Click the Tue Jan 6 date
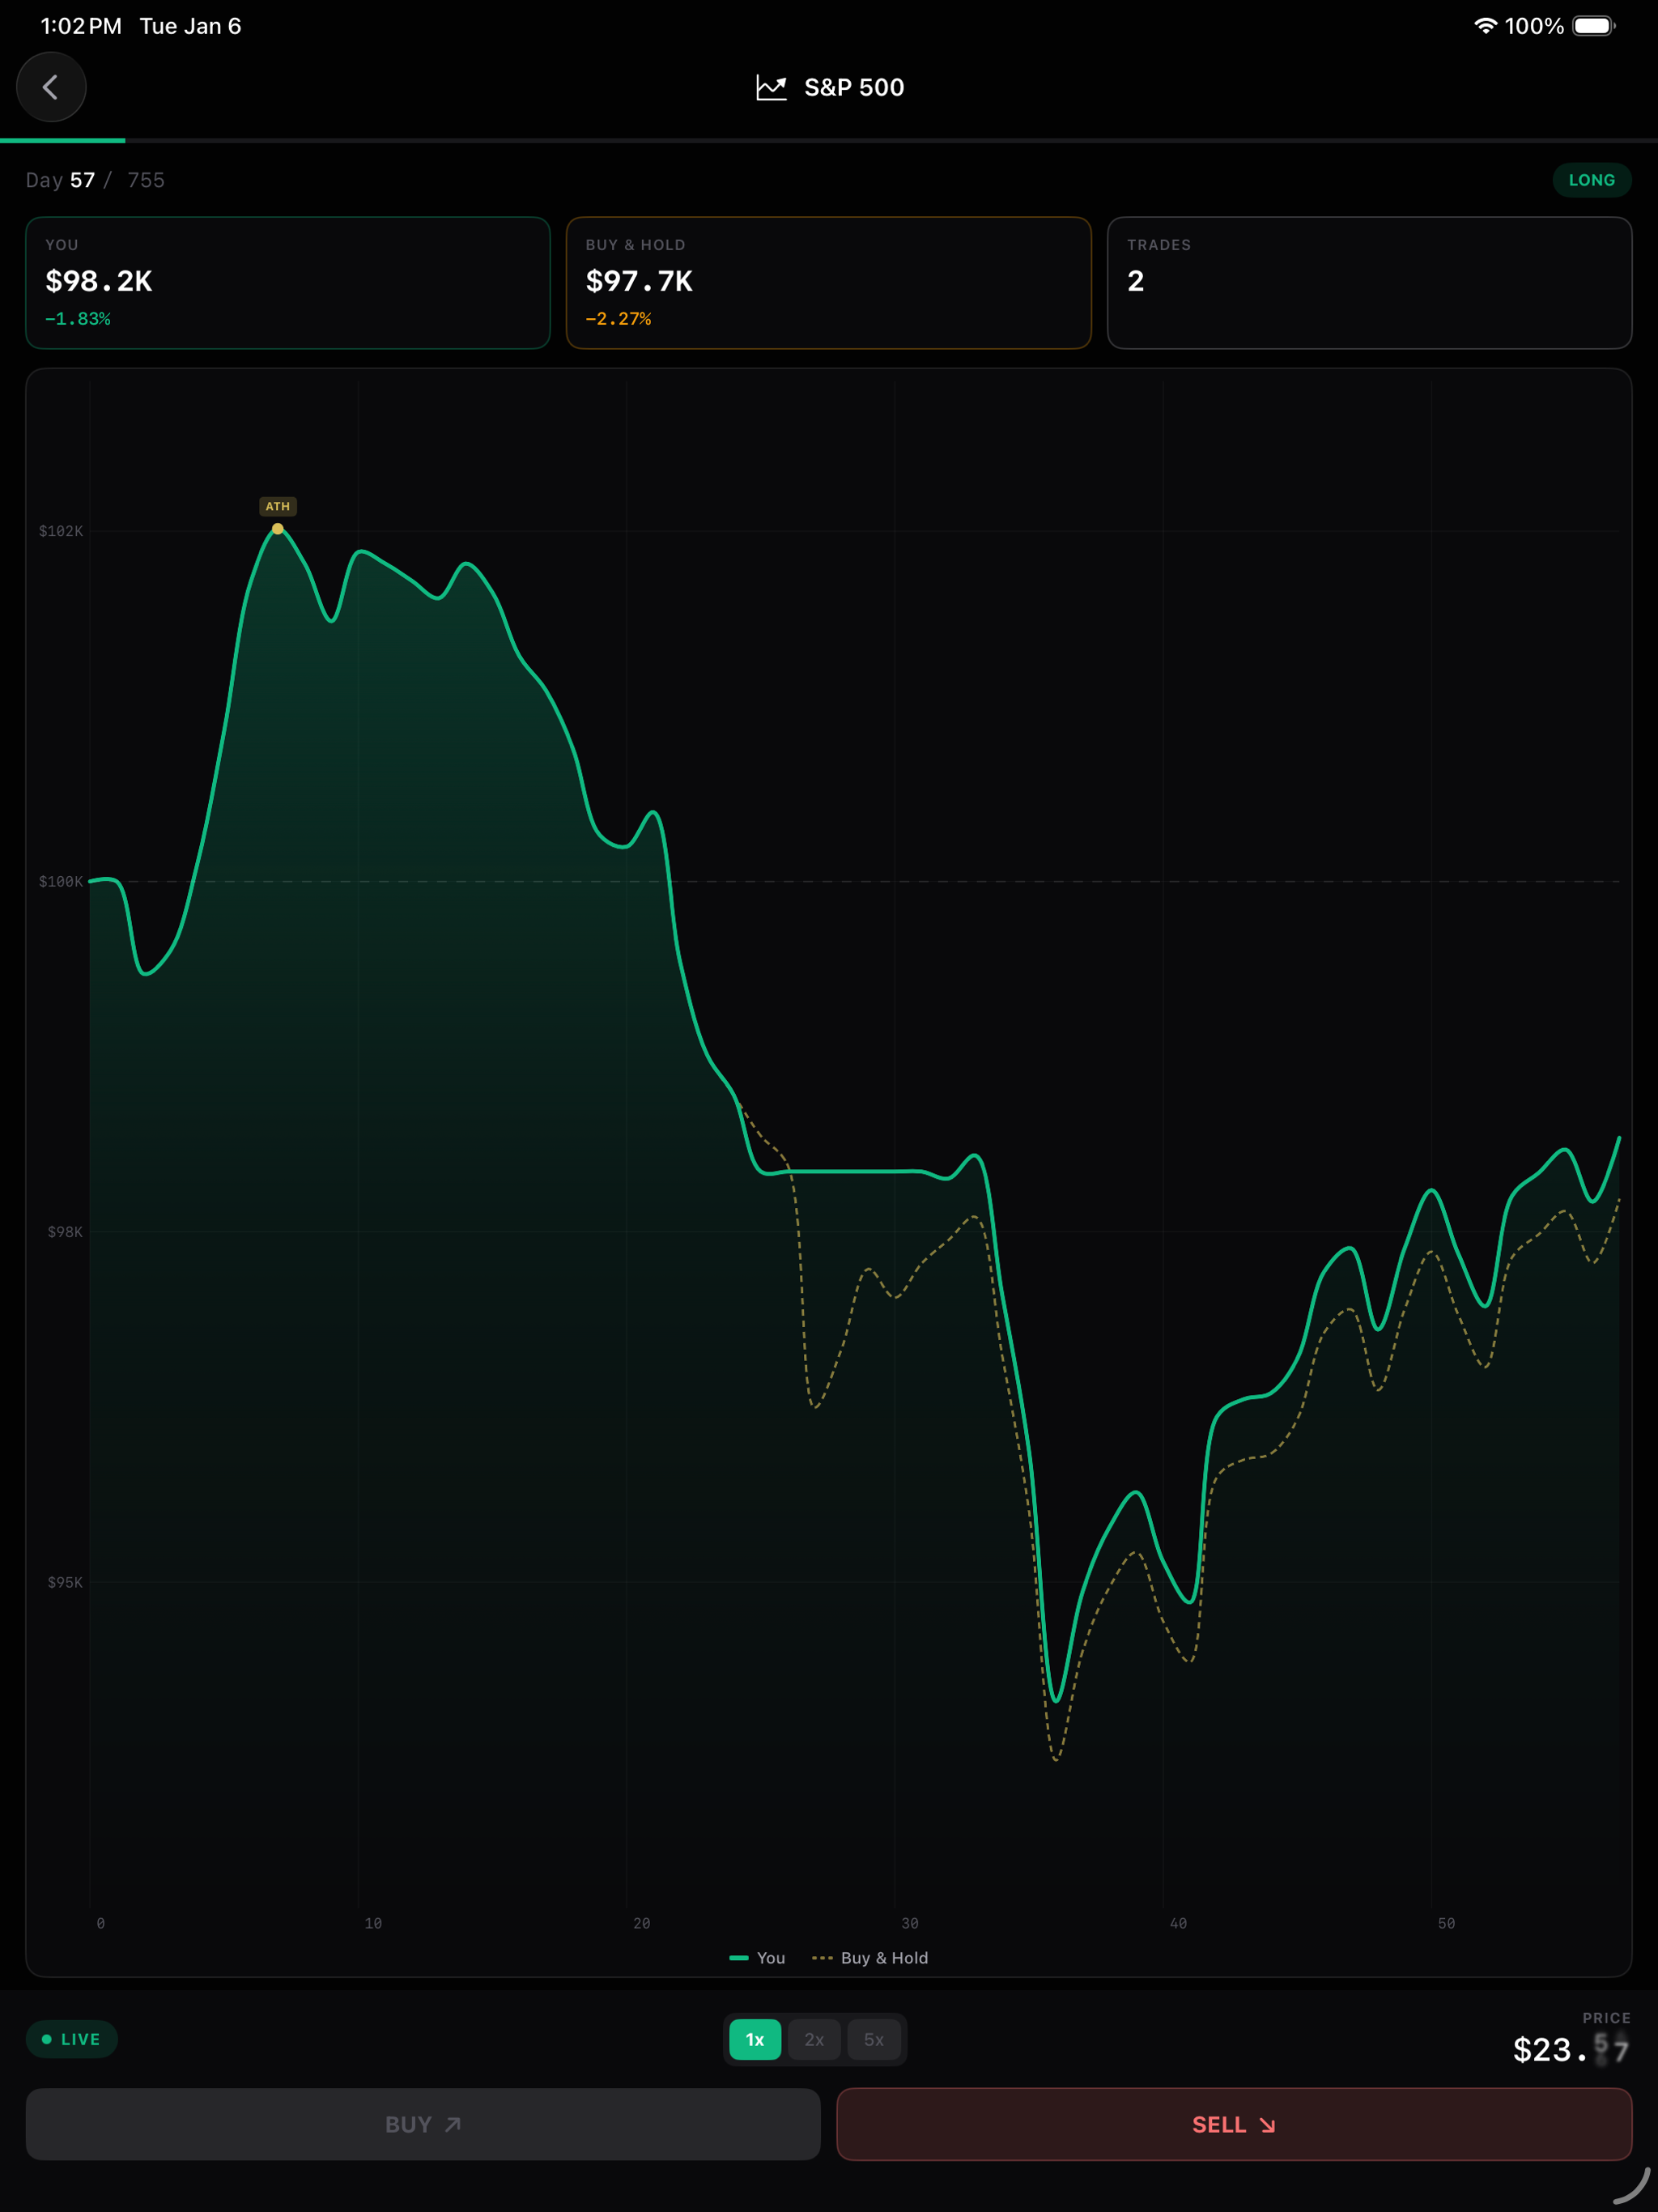1658x2212 pixels. 190,26
